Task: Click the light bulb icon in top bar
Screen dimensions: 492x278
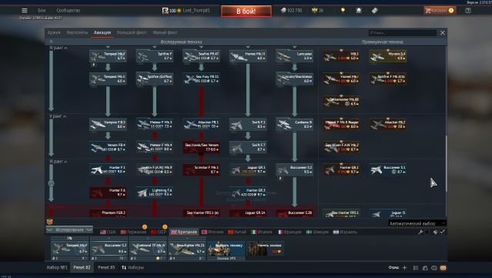Action: click(343, 10)
